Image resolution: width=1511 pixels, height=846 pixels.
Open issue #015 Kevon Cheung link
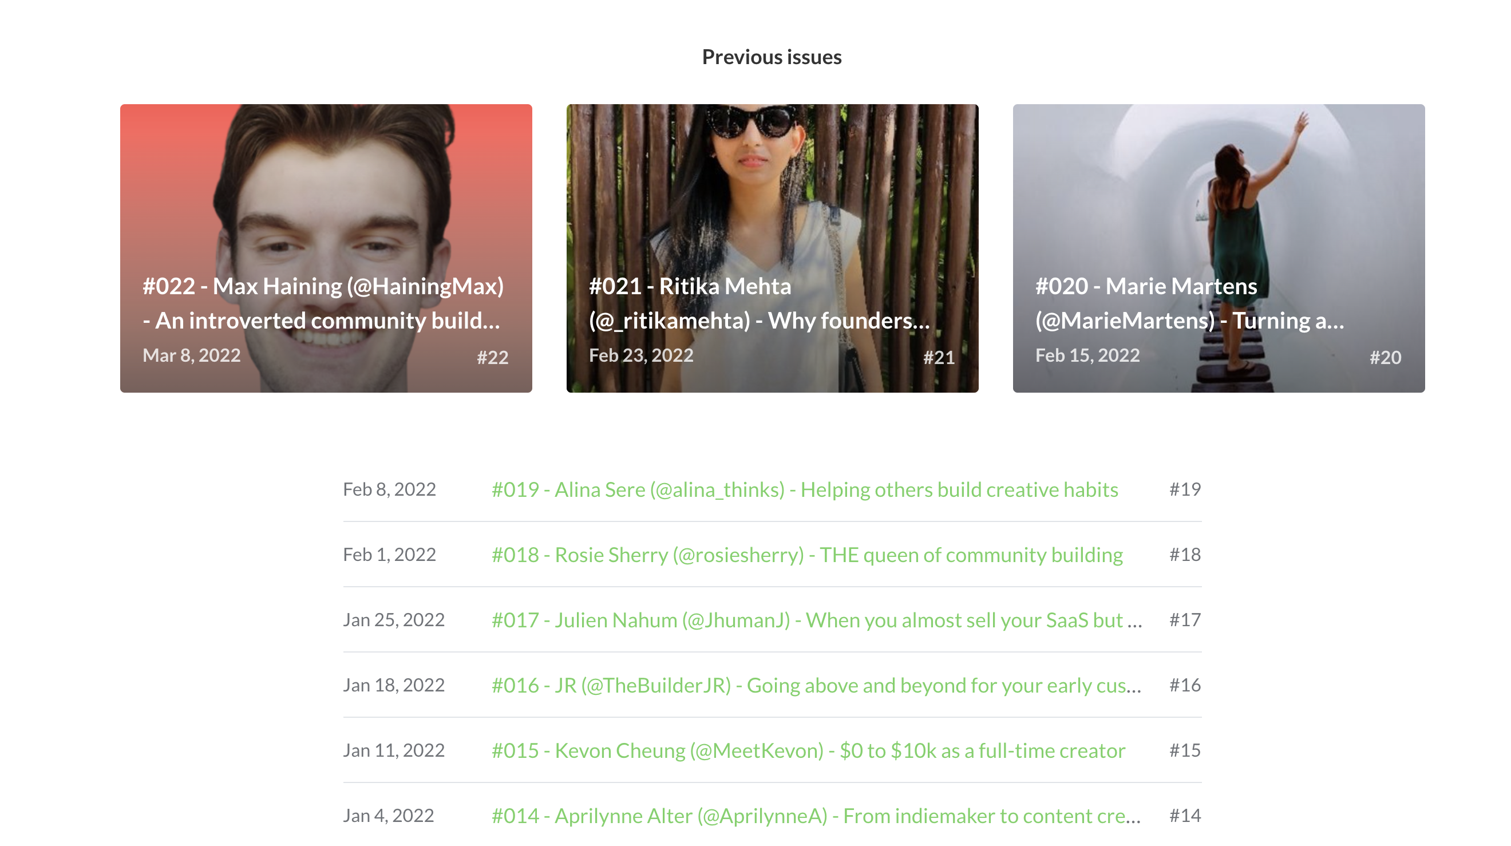pyautogui.click(x=808, y=750)
